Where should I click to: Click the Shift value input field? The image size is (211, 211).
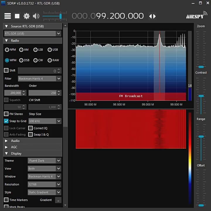(37, 71)
